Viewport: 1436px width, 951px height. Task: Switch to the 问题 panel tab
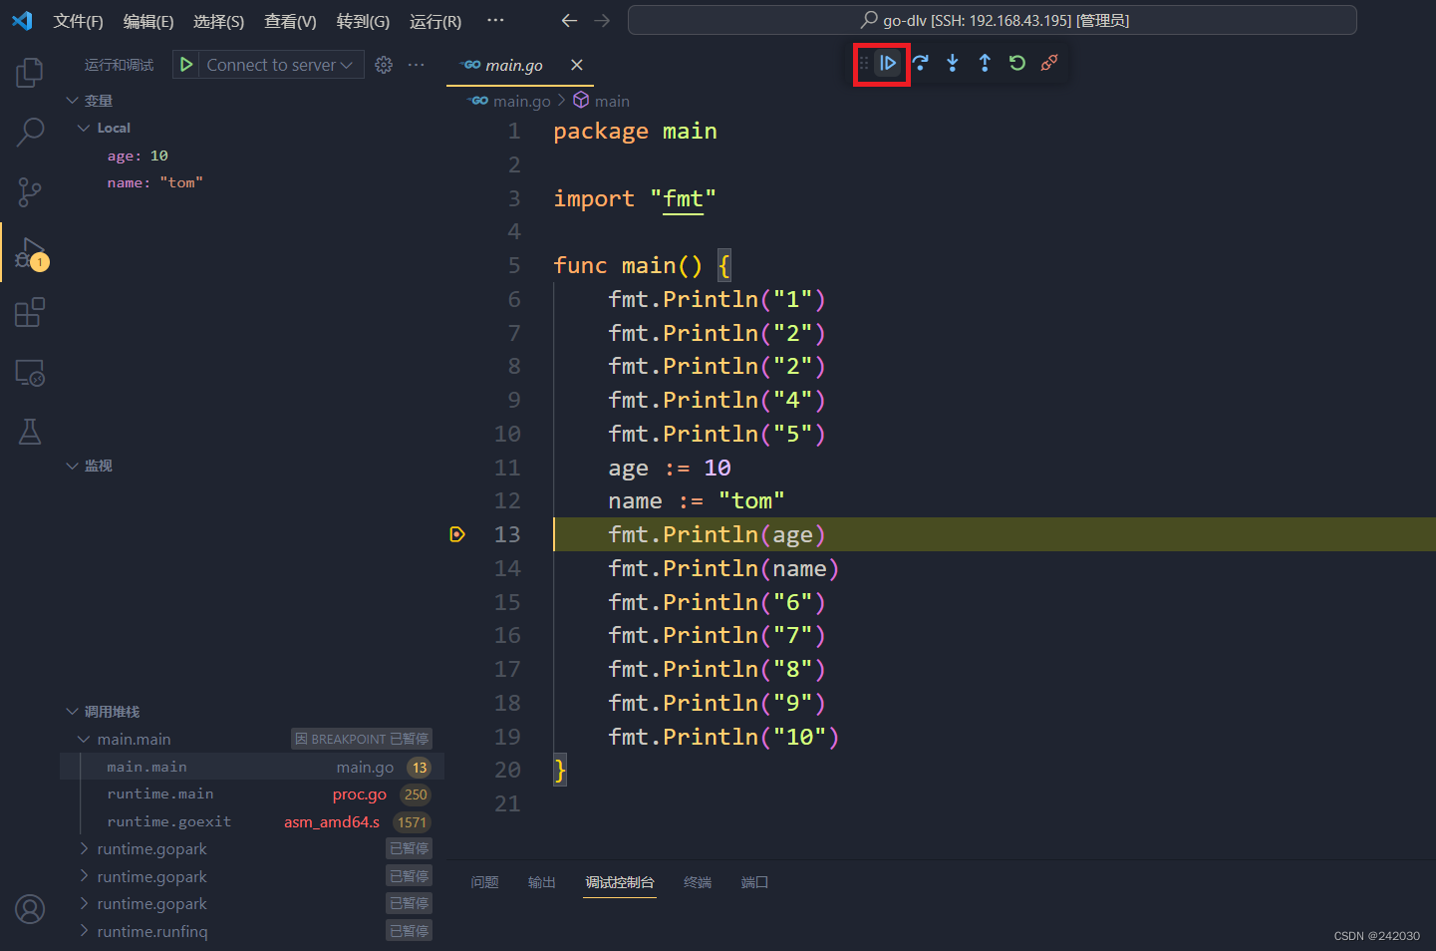click(485, 882)
